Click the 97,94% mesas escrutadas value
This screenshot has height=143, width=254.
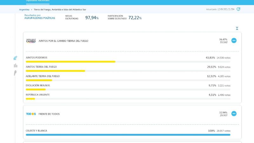click(x=92, y=17)
